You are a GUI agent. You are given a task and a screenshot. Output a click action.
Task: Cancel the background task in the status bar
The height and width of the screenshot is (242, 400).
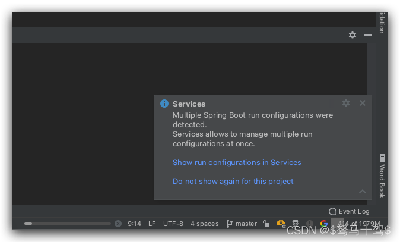click(x=118, y=224)
